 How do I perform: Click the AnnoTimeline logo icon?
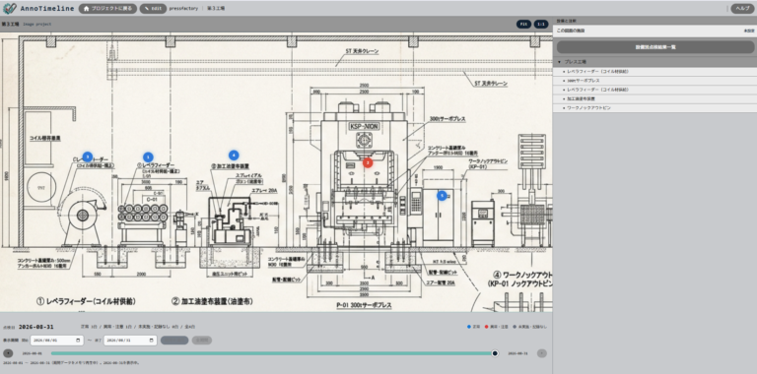point(10,8)
